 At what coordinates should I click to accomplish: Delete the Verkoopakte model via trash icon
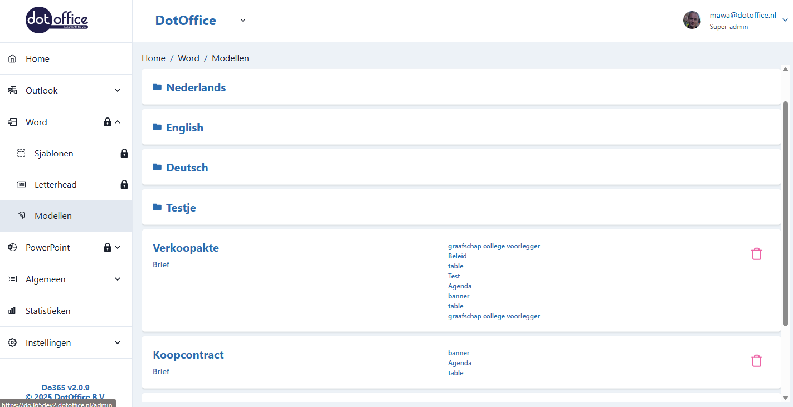point(756,254)
